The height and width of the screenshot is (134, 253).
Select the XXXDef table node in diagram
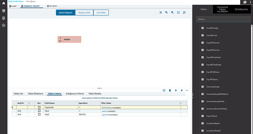(x=69, y=39)
